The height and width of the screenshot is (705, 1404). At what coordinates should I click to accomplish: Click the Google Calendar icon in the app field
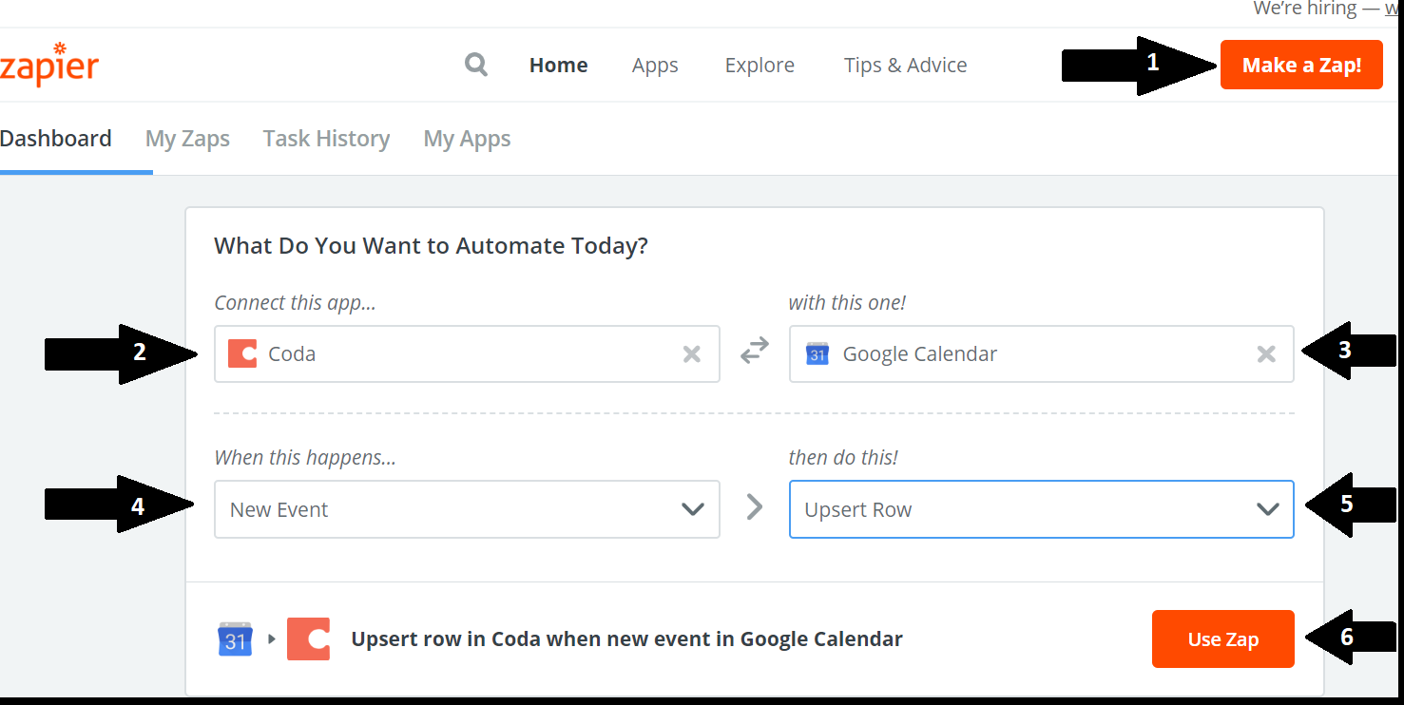coord(817,353)
